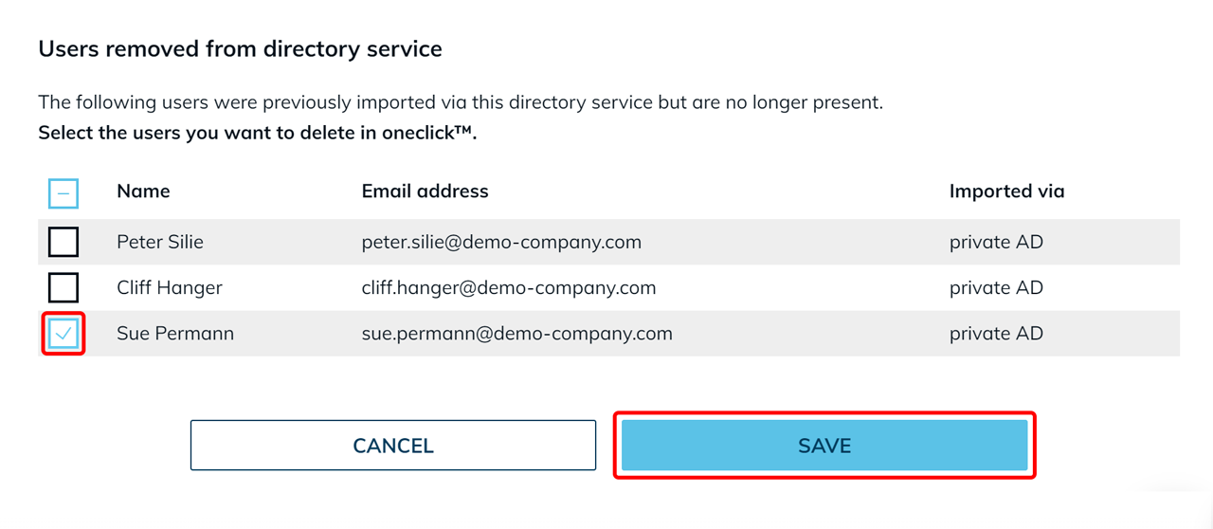Screen dimensions: 1213x529
Task: Click the sue.permann@demo-company.com email
Action: [x=516, y=334]
